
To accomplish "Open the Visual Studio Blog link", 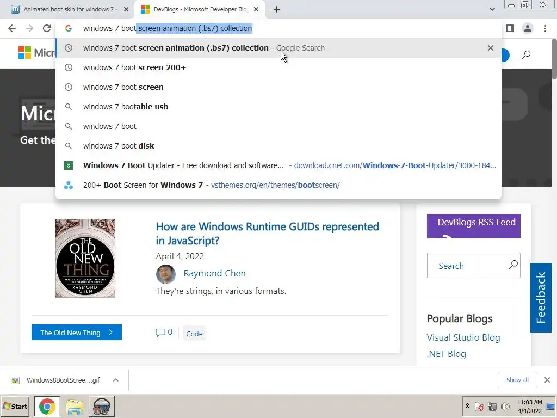I will [463, 337].
